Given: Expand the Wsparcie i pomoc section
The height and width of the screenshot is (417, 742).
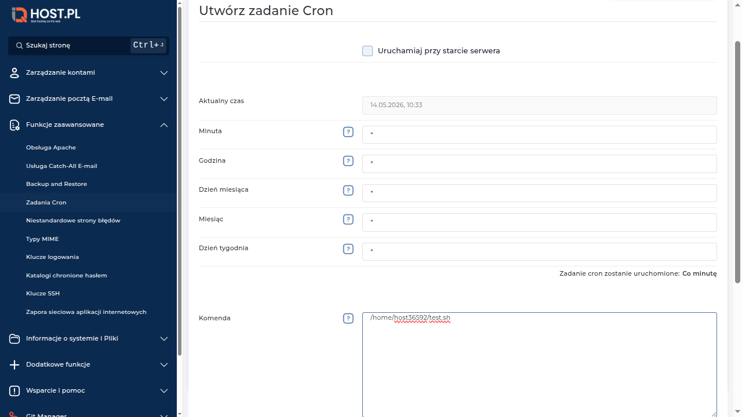Looking at the screenshot, I should [164, 391].
